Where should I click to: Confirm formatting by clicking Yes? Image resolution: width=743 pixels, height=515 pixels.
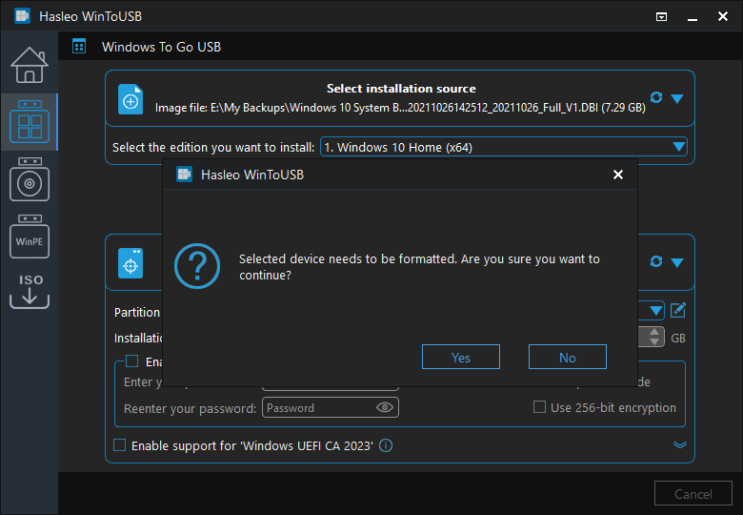tap(461, 357)
